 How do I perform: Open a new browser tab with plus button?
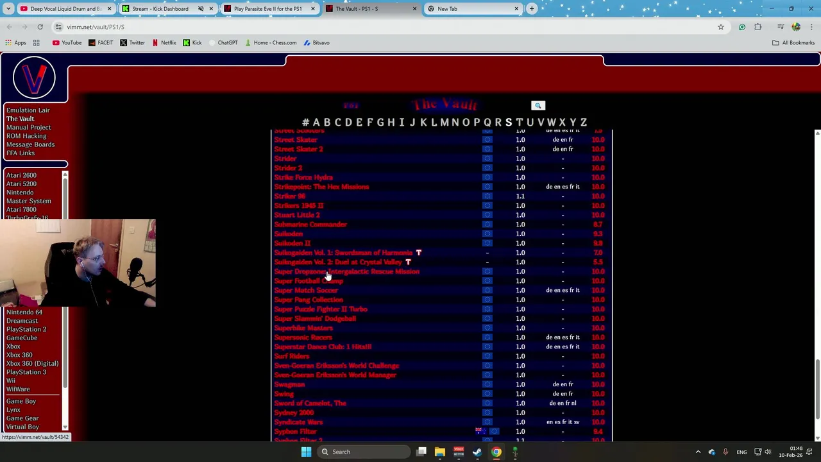point(532,9)
